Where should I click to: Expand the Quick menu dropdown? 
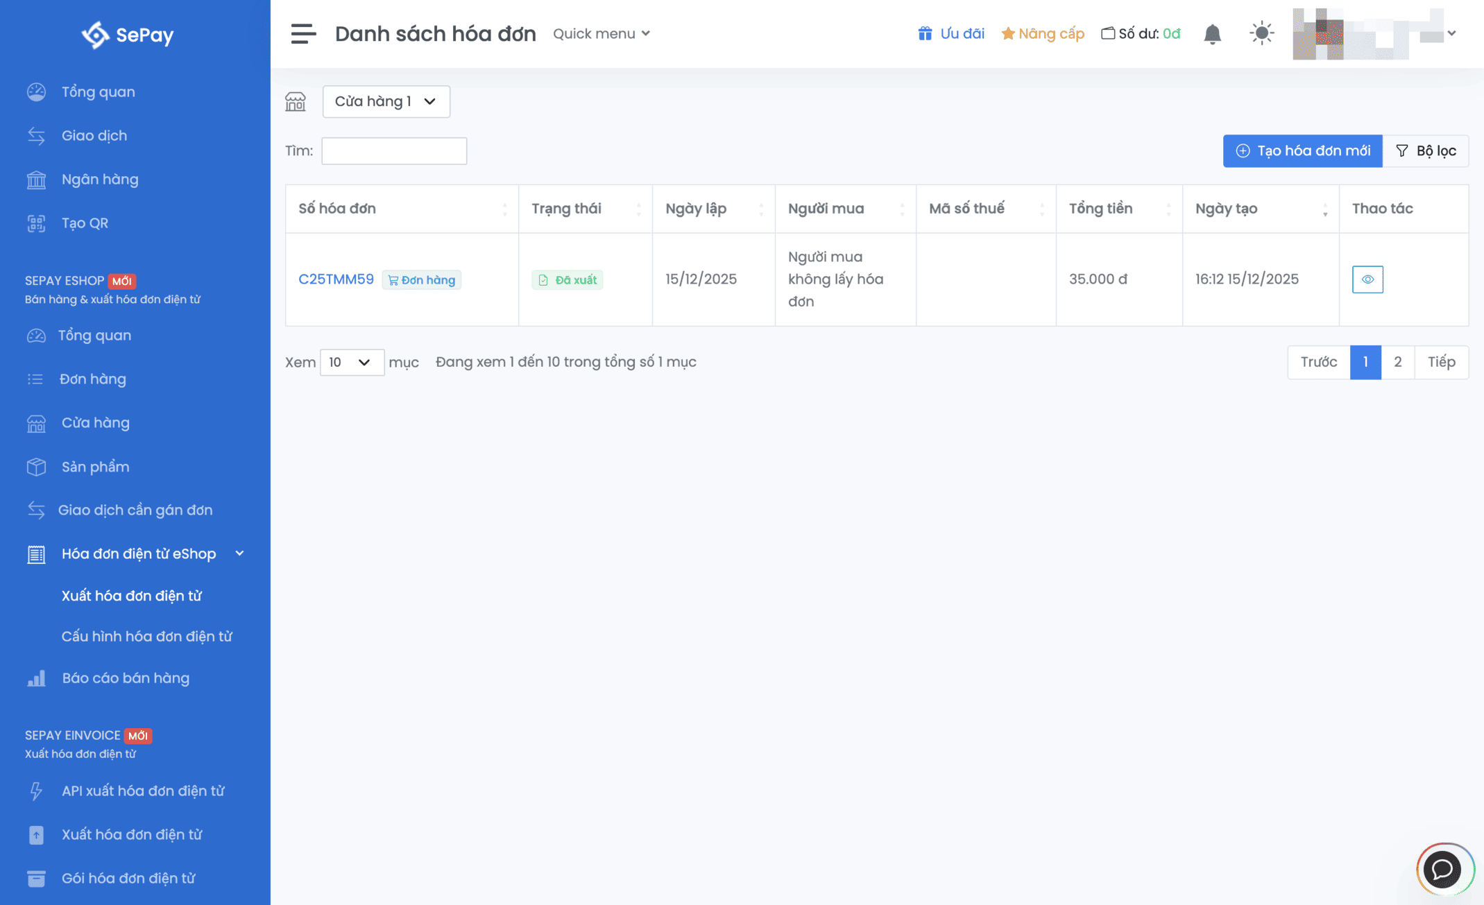tap(601, 33)
